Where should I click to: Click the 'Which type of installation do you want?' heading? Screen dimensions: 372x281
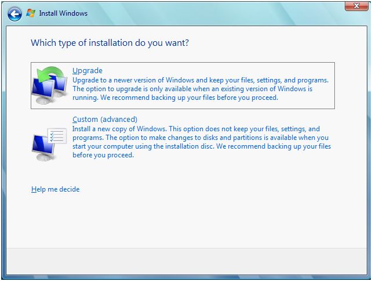110,43
